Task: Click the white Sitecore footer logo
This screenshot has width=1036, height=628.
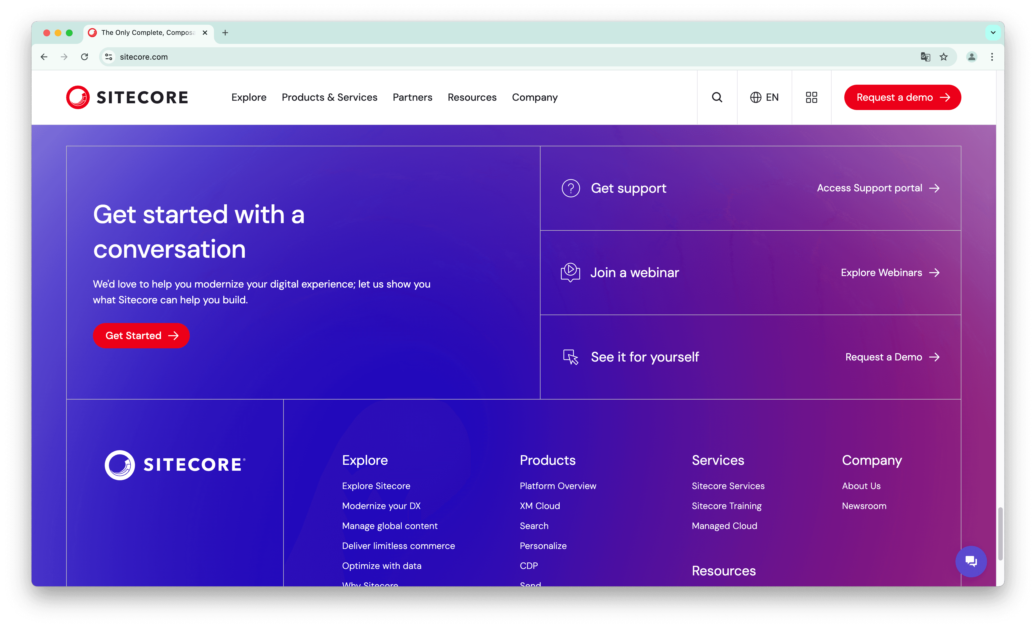Action: pyautogui.click(x=175, y=465)
